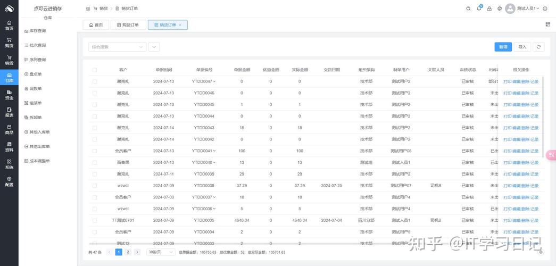The height and width of the screenshot is (266, 556).
Task: Expand order YTDD0036 details
Action: point(214,209)
